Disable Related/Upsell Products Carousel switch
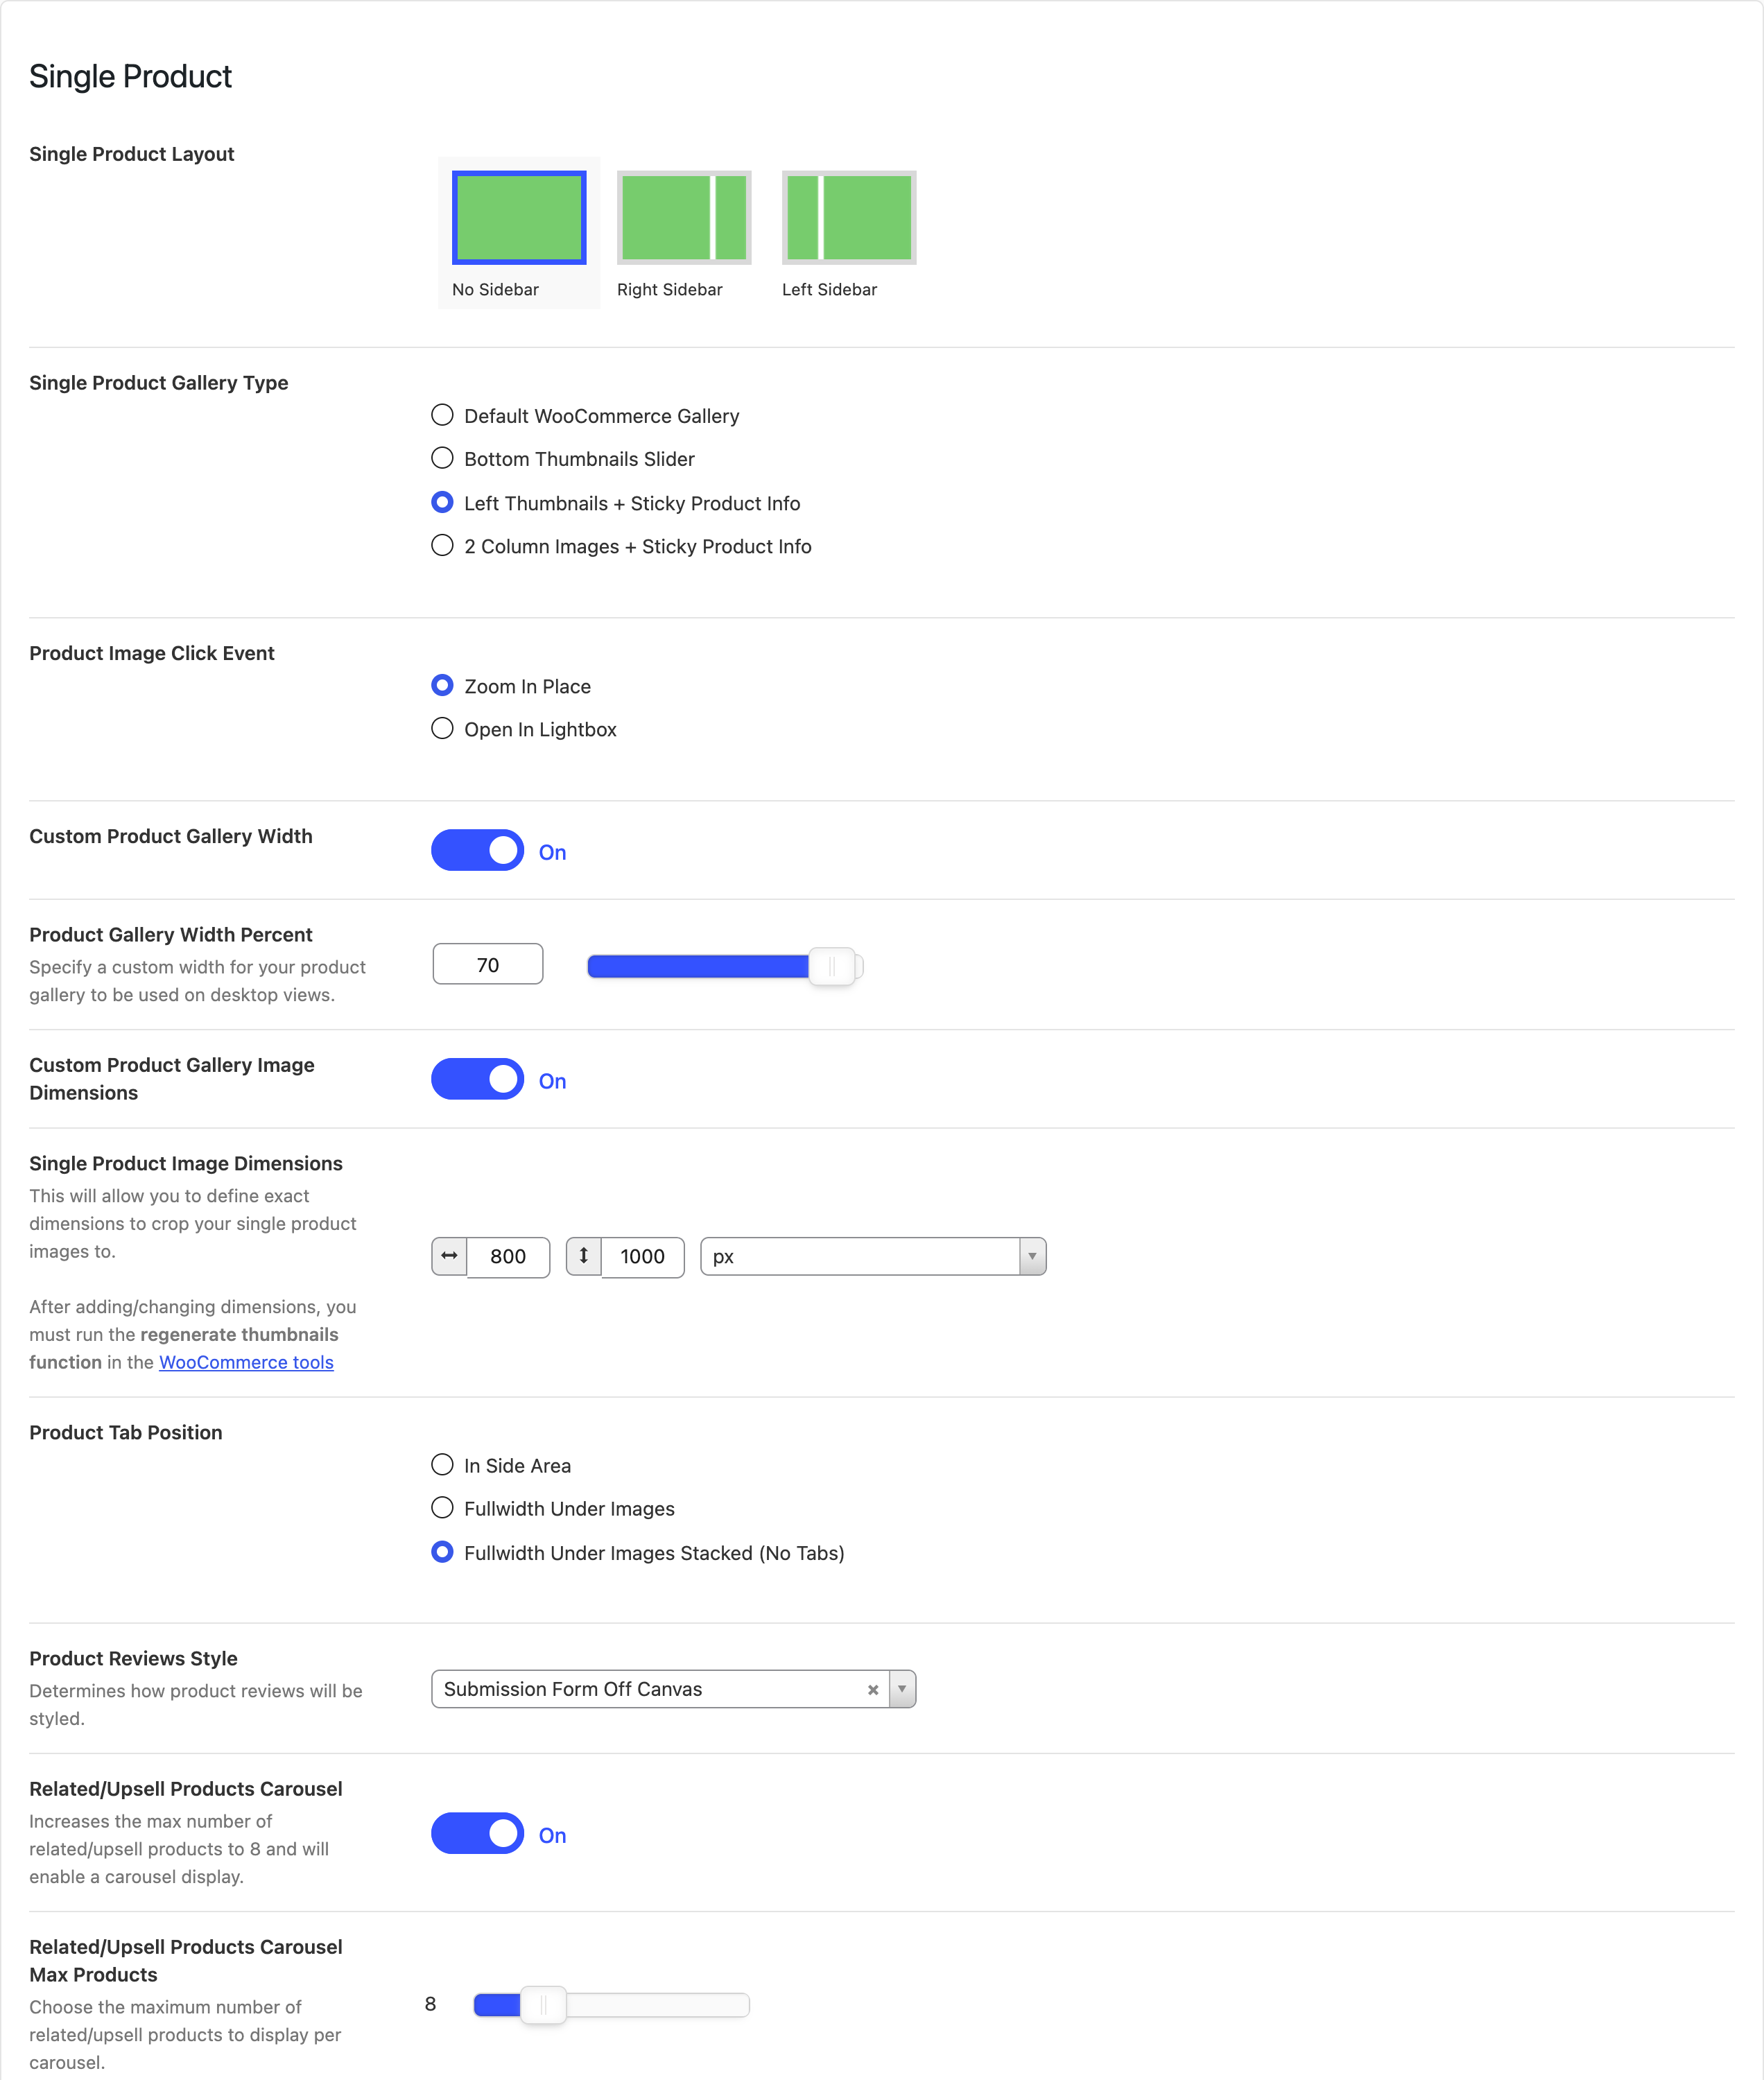This screenshot has width=1764, height=2080. point(477,1833)
